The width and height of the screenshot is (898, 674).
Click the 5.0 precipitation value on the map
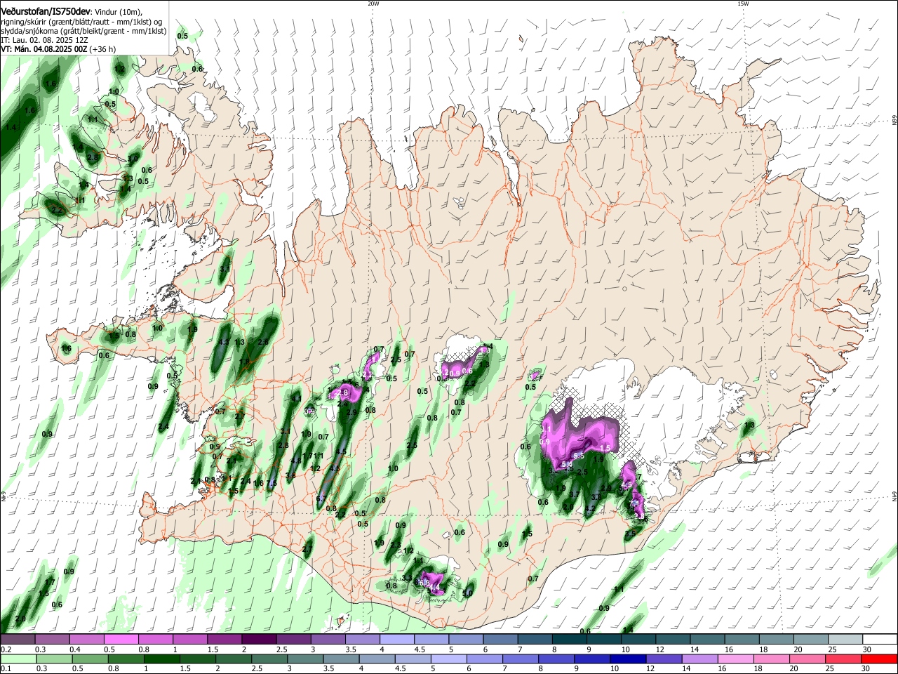[468, 593]
